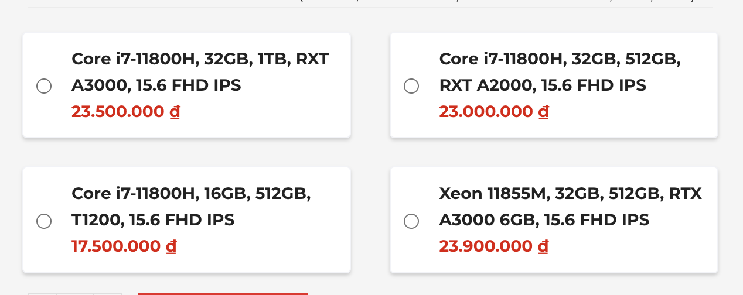Click the 23.500.000 price
Image resolution: width=743 pixels, height=295 pixels.
[x=118, y=111]
